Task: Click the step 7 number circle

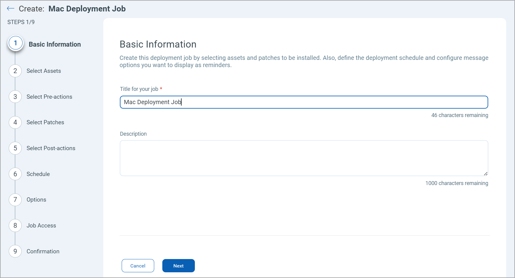Action: [15, 200]
